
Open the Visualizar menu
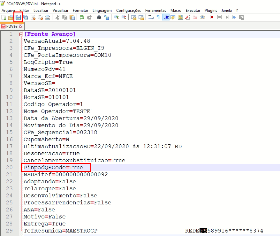tap(60, 11)
